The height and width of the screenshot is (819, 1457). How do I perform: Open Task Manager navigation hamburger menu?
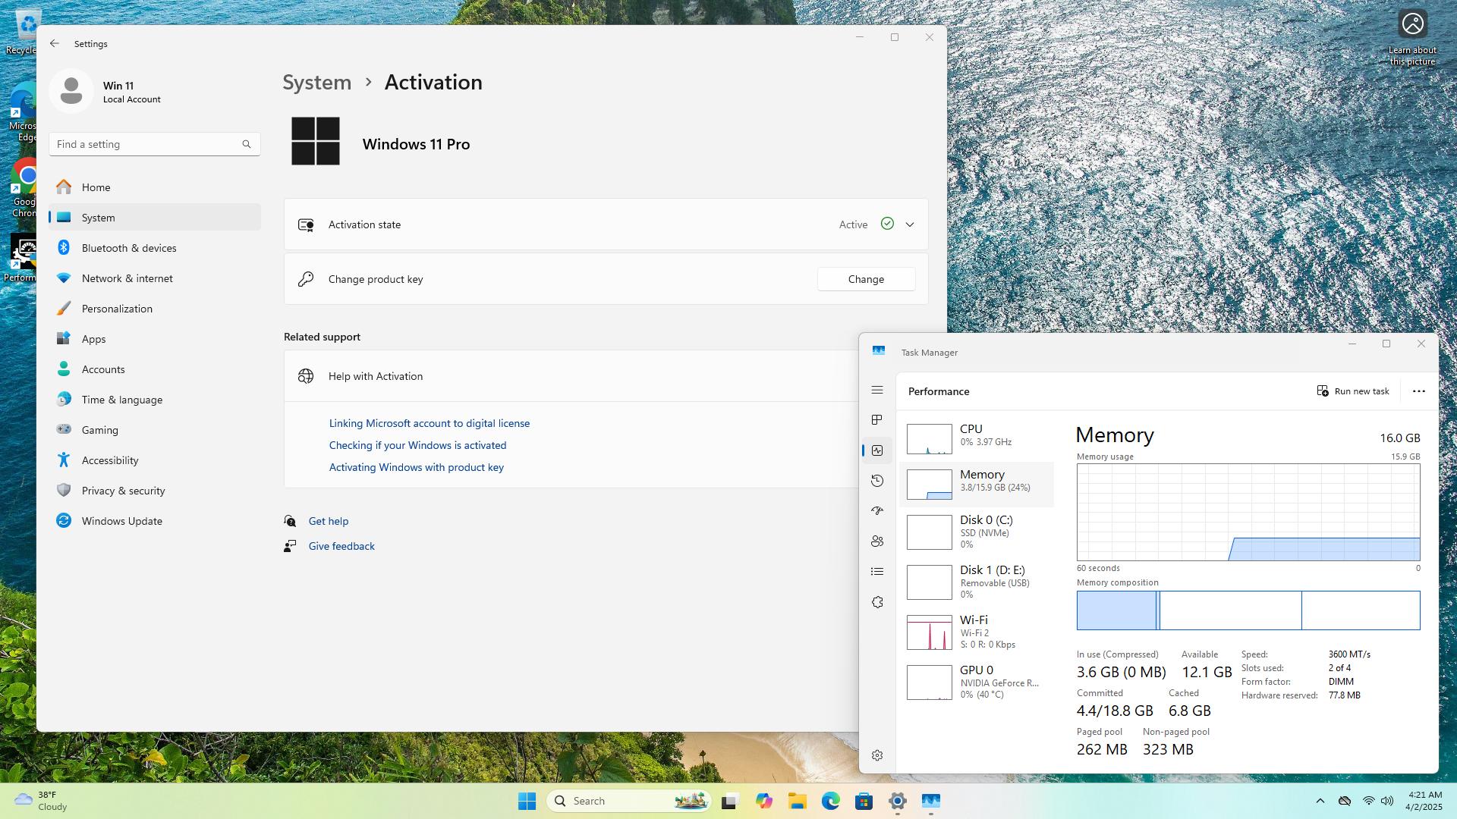(877, 390)
